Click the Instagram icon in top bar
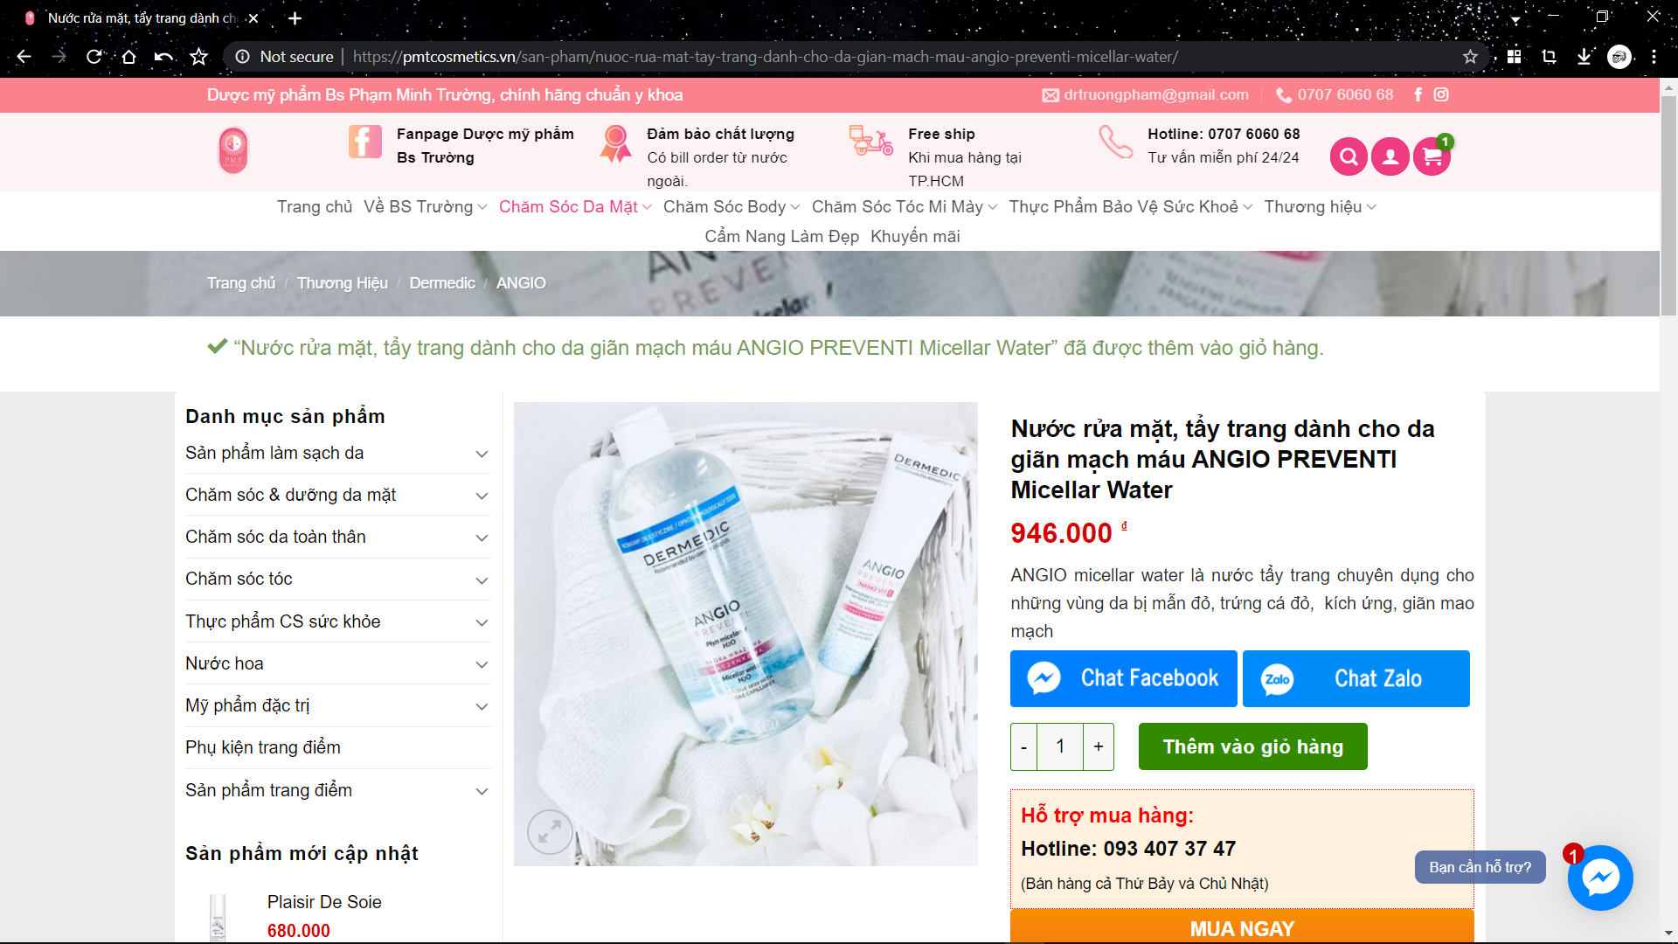The image size is (1678, 944). tap(1441, 94)
